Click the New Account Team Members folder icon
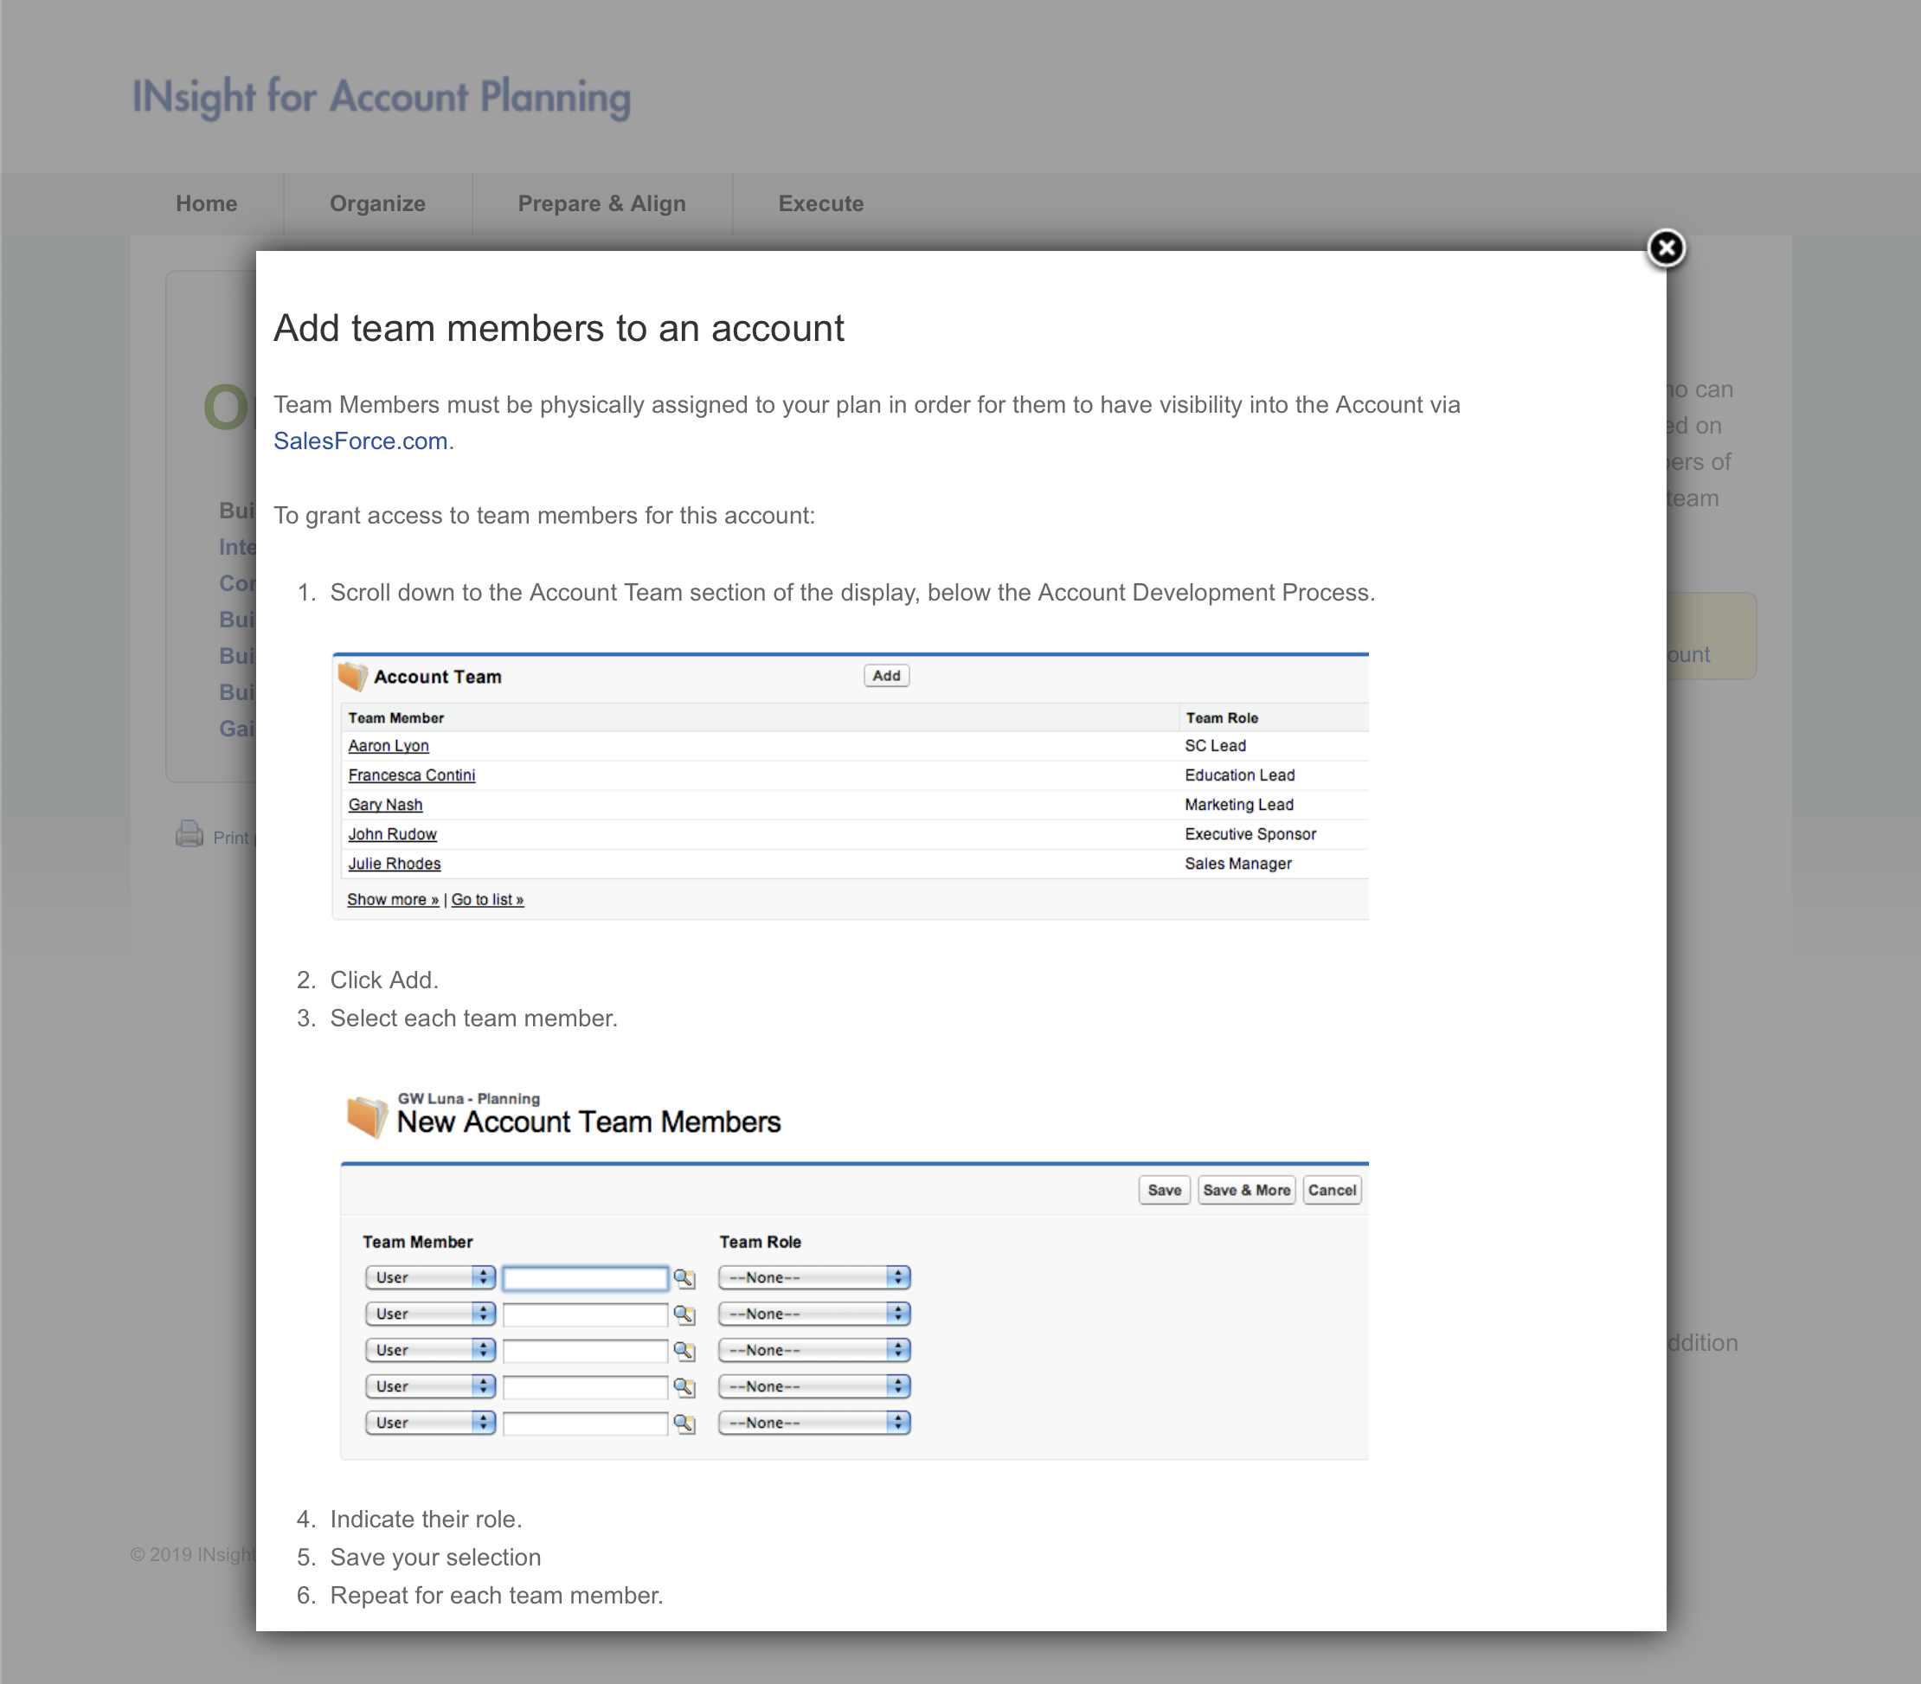The width and height of the screenshot is (1921, 1684). coord(368,1116)
